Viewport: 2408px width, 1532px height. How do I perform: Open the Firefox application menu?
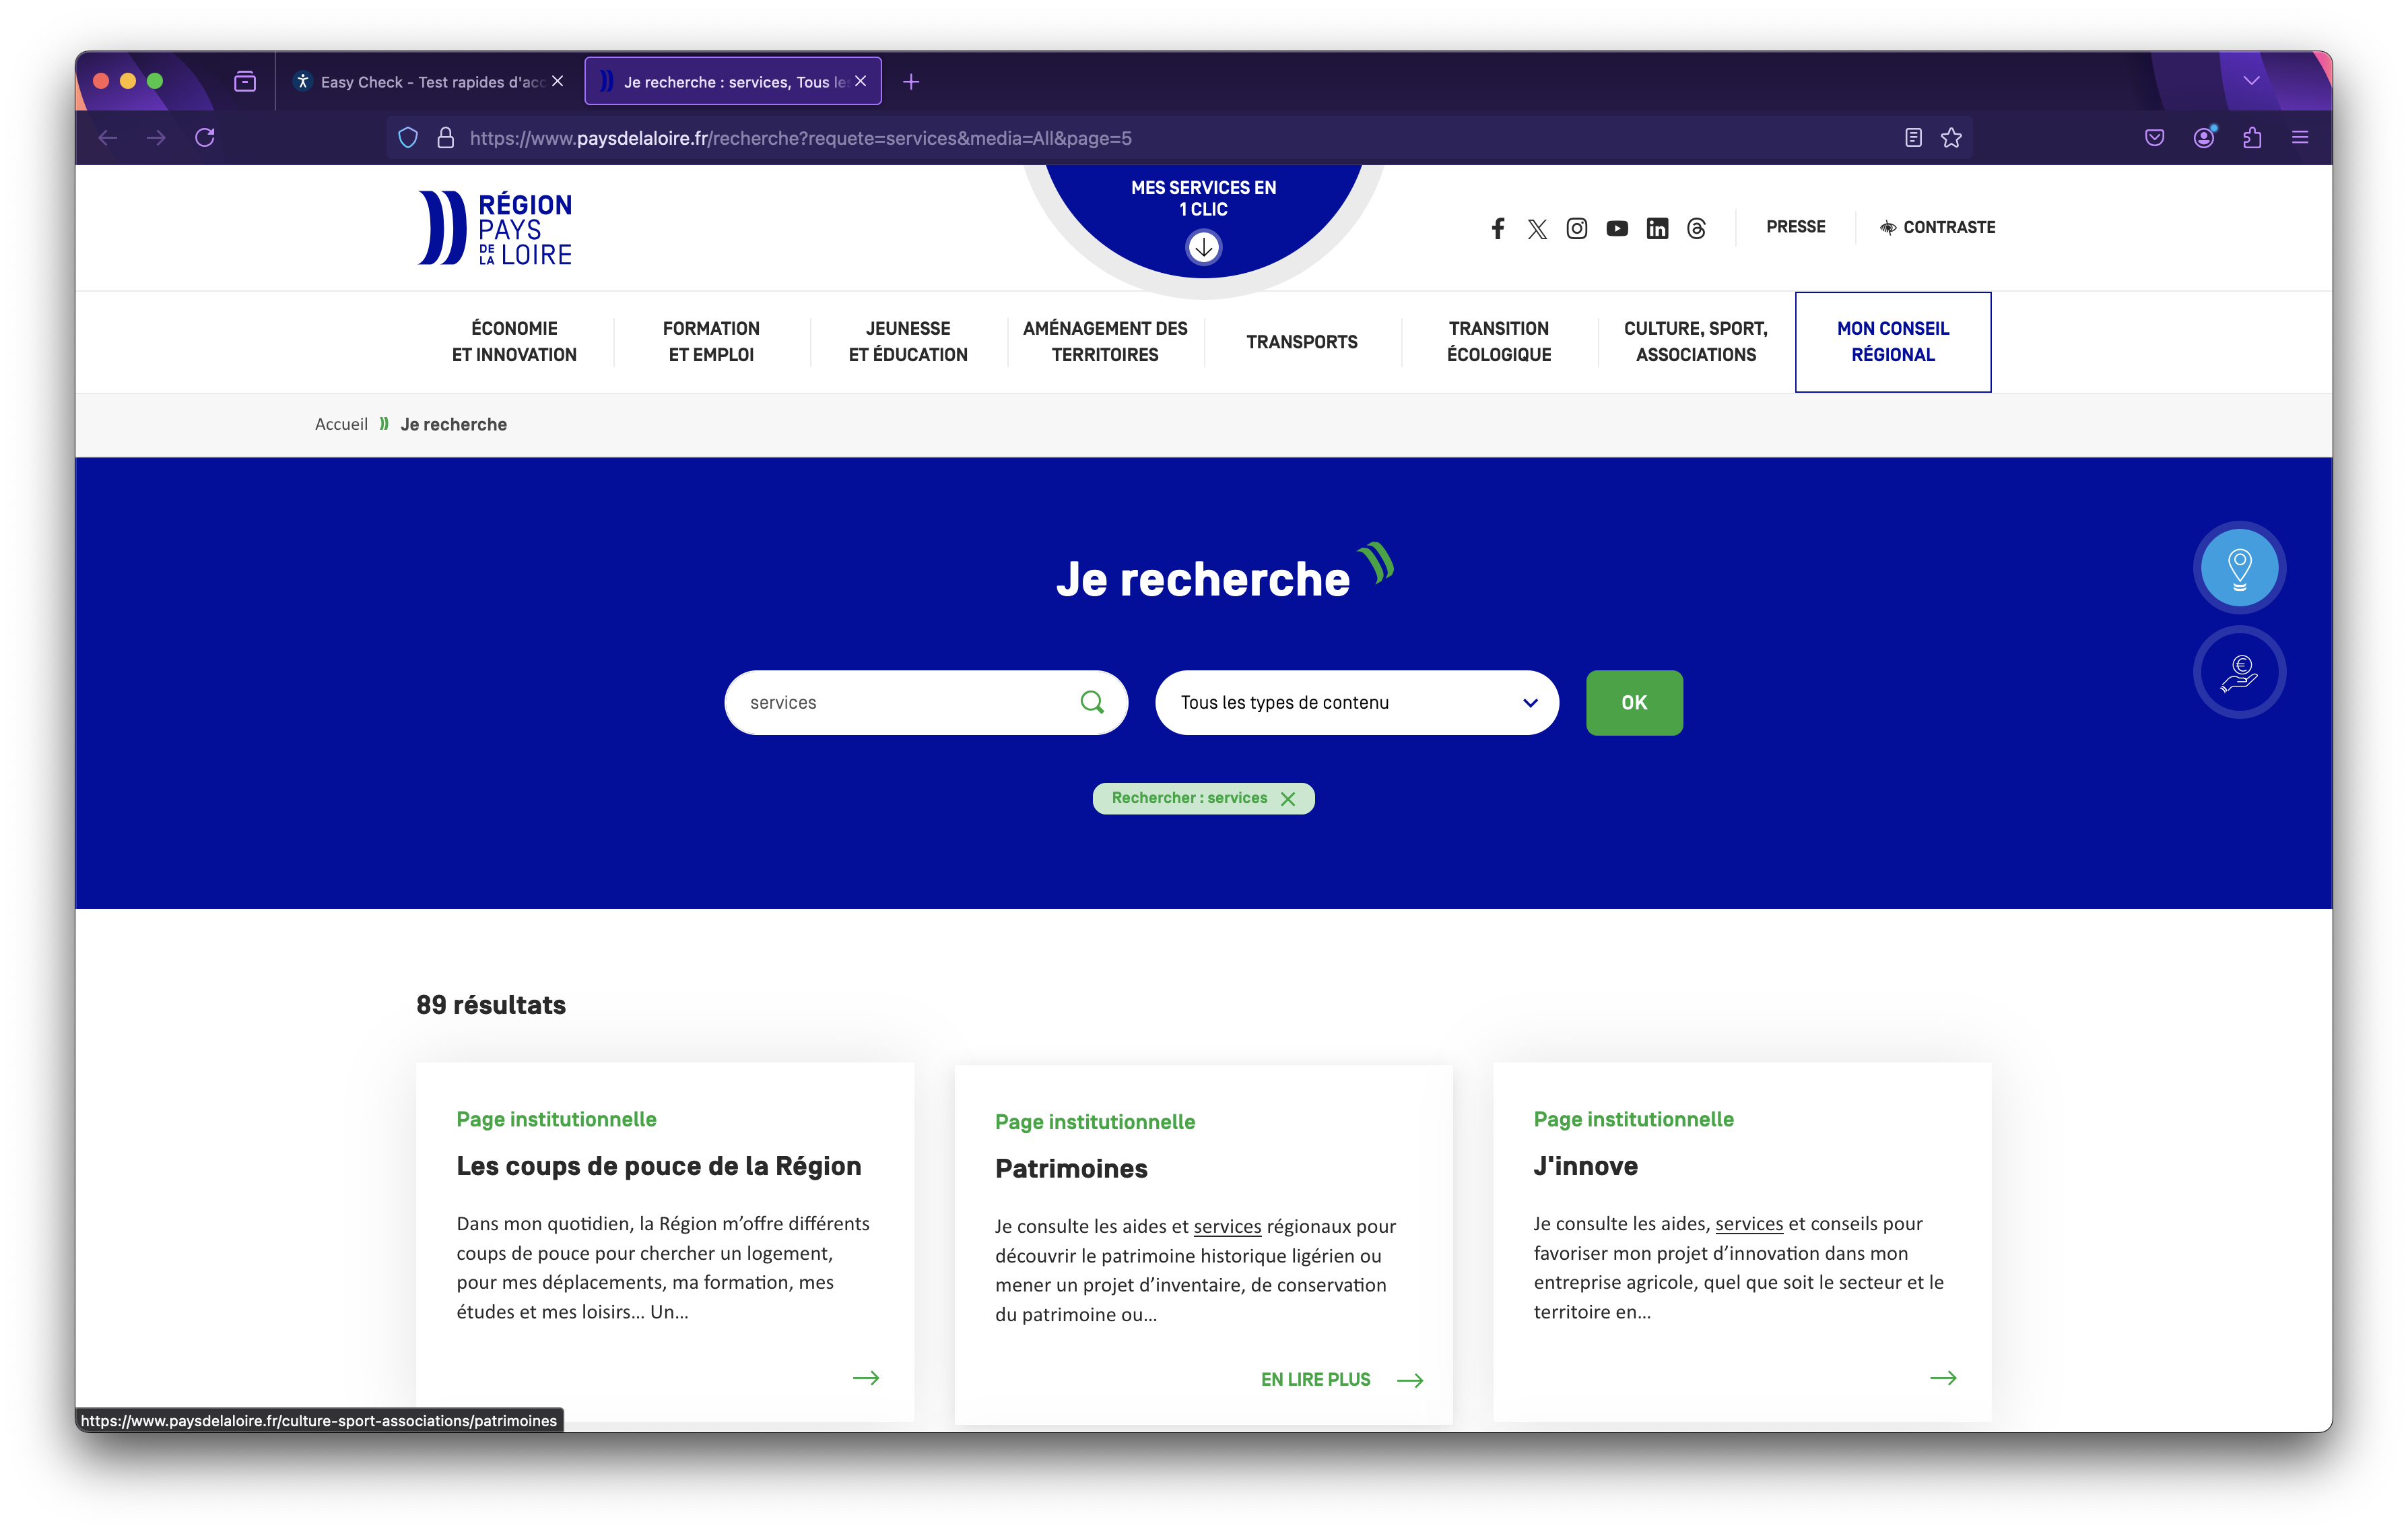[x=2299, y=137]
